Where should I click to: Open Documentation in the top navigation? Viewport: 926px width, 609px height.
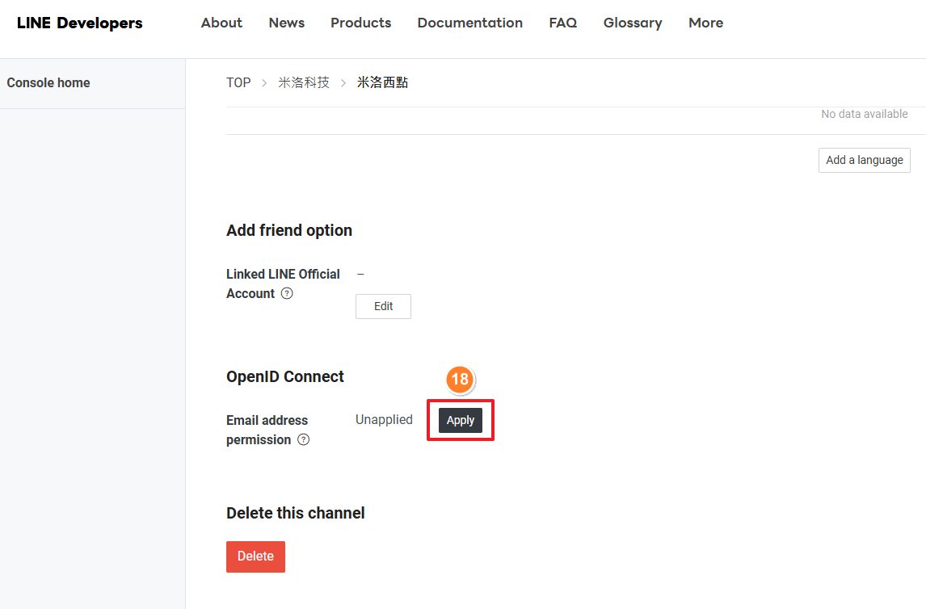[x=469, y=23]
